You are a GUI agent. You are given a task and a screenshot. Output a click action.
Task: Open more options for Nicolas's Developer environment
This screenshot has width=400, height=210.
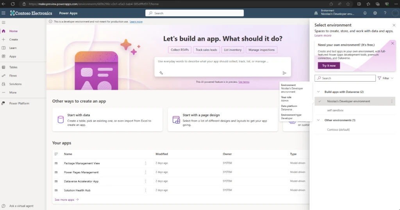(392, 101)
